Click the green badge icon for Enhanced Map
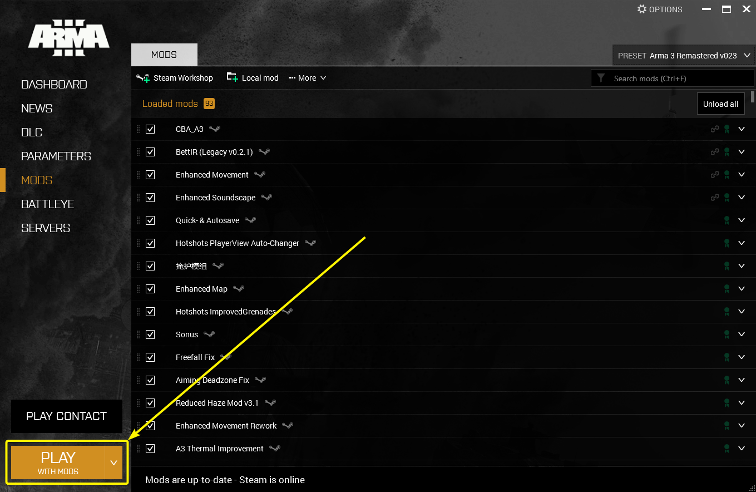The width and height of the screenshot is (756, 492). (x=727, y=289)
